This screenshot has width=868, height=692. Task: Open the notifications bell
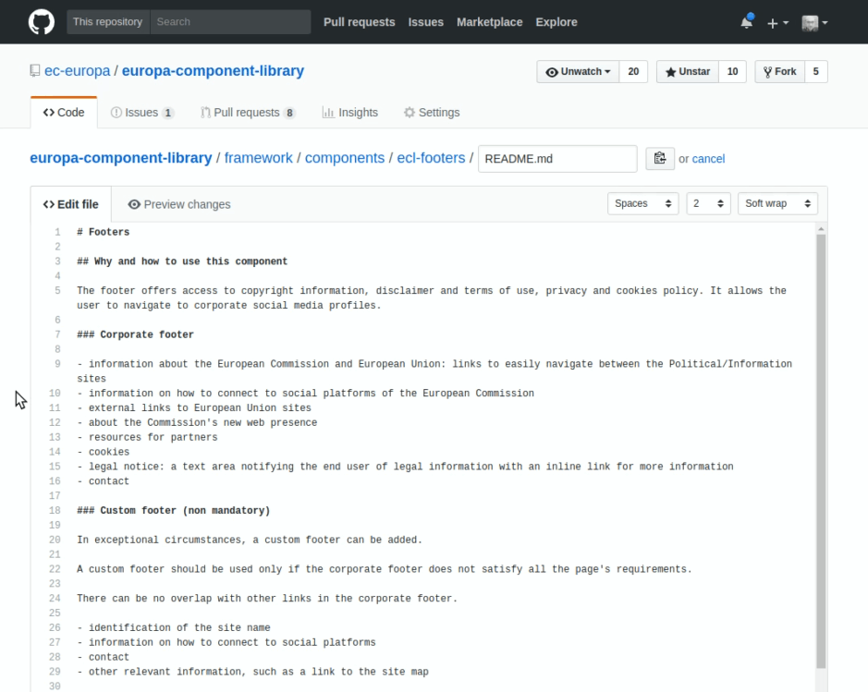(x=747, y=21)
